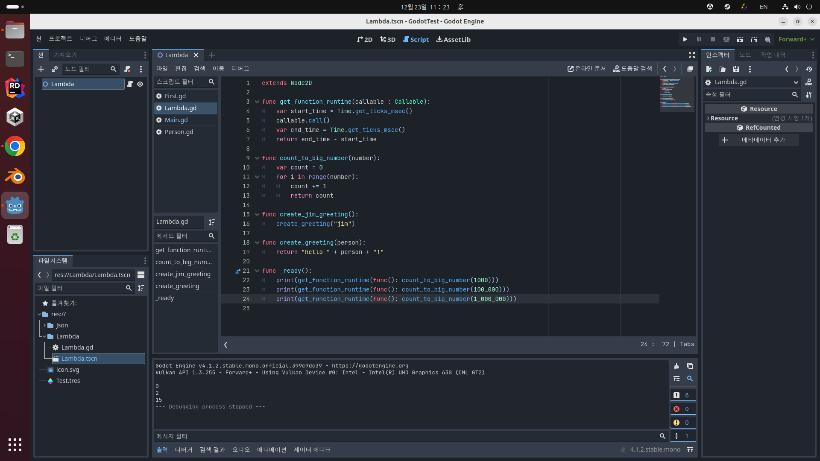Switch to the Script workspace
This screenshot has height=461, width=820.
coord(416,39)
